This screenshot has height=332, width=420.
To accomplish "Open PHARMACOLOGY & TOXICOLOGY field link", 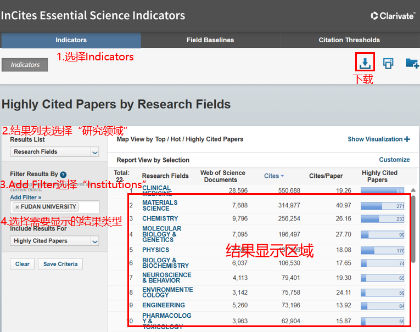I will (x=166, y=321).
